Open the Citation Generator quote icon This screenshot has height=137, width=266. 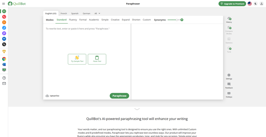pos(4,39)
